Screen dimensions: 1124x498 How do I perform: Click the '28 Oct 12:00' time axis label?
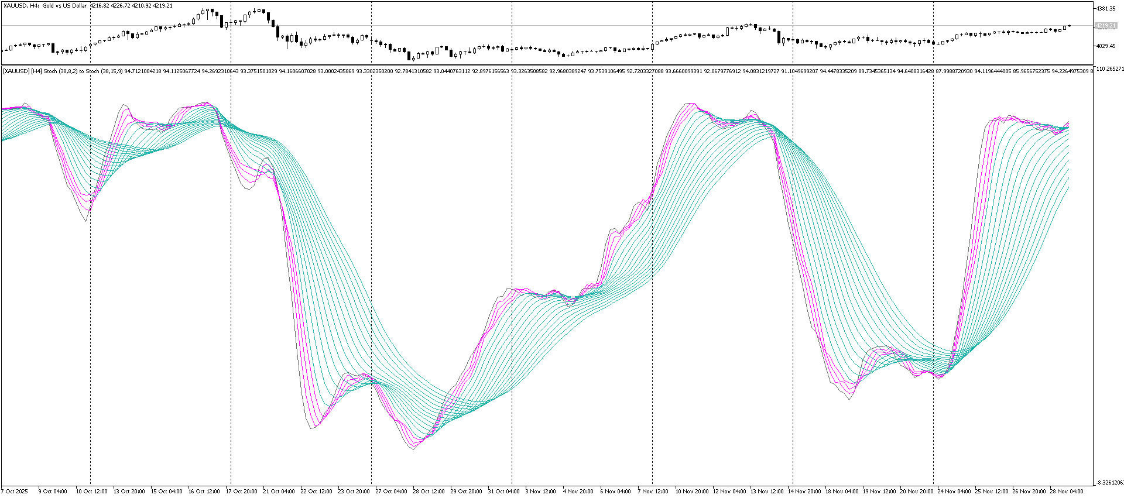429,492
